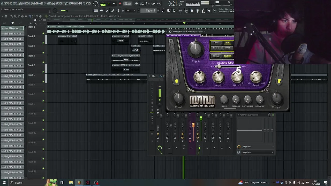
Task: Toggle MannyM Reverb slot enable LED
Action: pyautogui.click(x=273, y=115)
